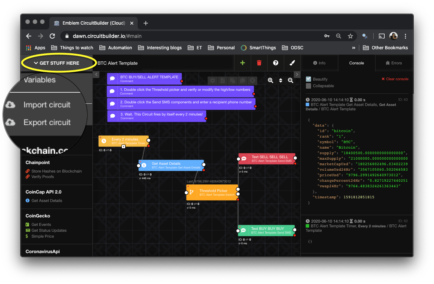Select the comment about the Threshold picker high/low numbers
434x284 pixels.
(180, 91)
